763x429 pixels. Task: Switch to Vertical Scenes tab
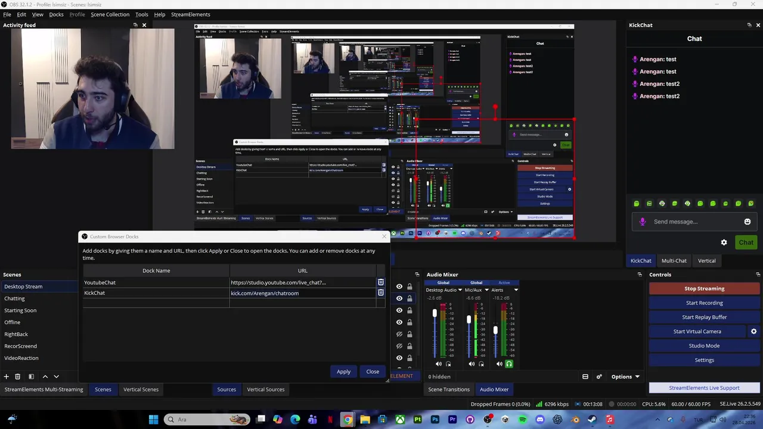(x=141, y=389)
